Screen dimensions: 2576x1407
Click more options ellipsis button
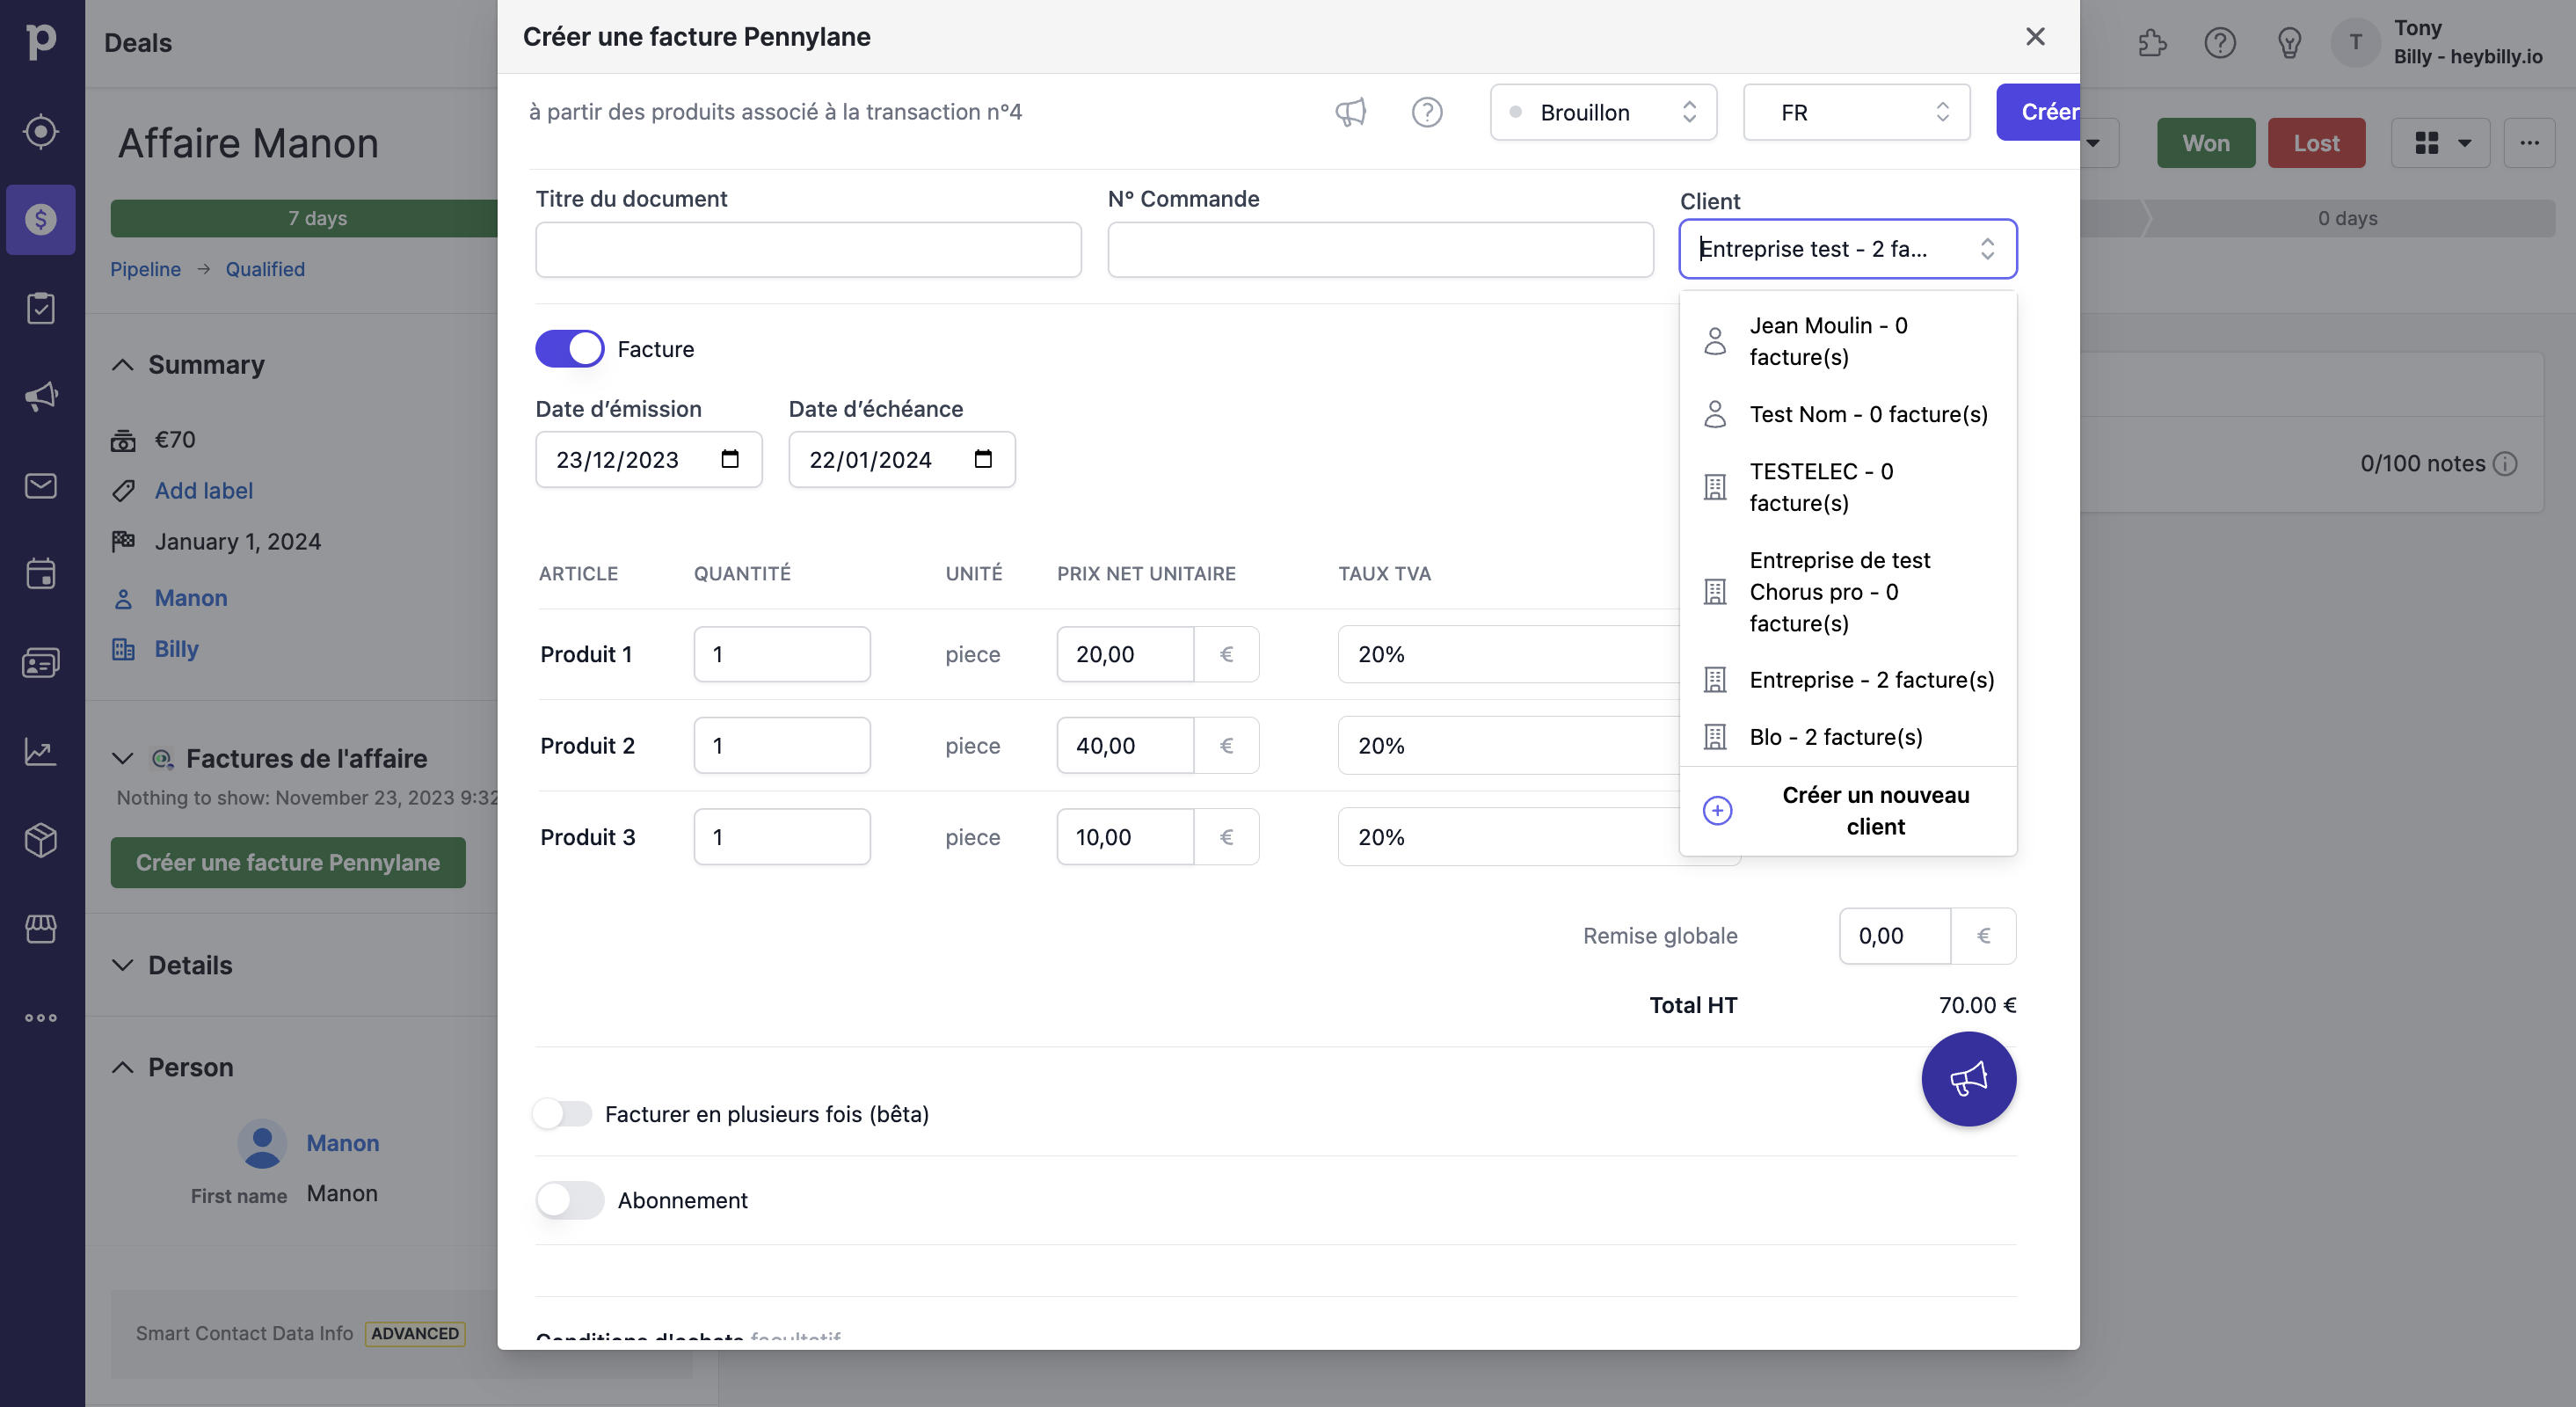click(x=2529, y=143)
